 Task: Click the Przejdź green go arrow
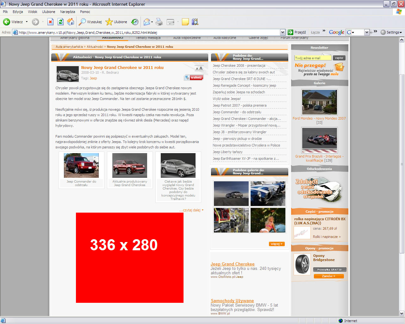tap(290, 32)
